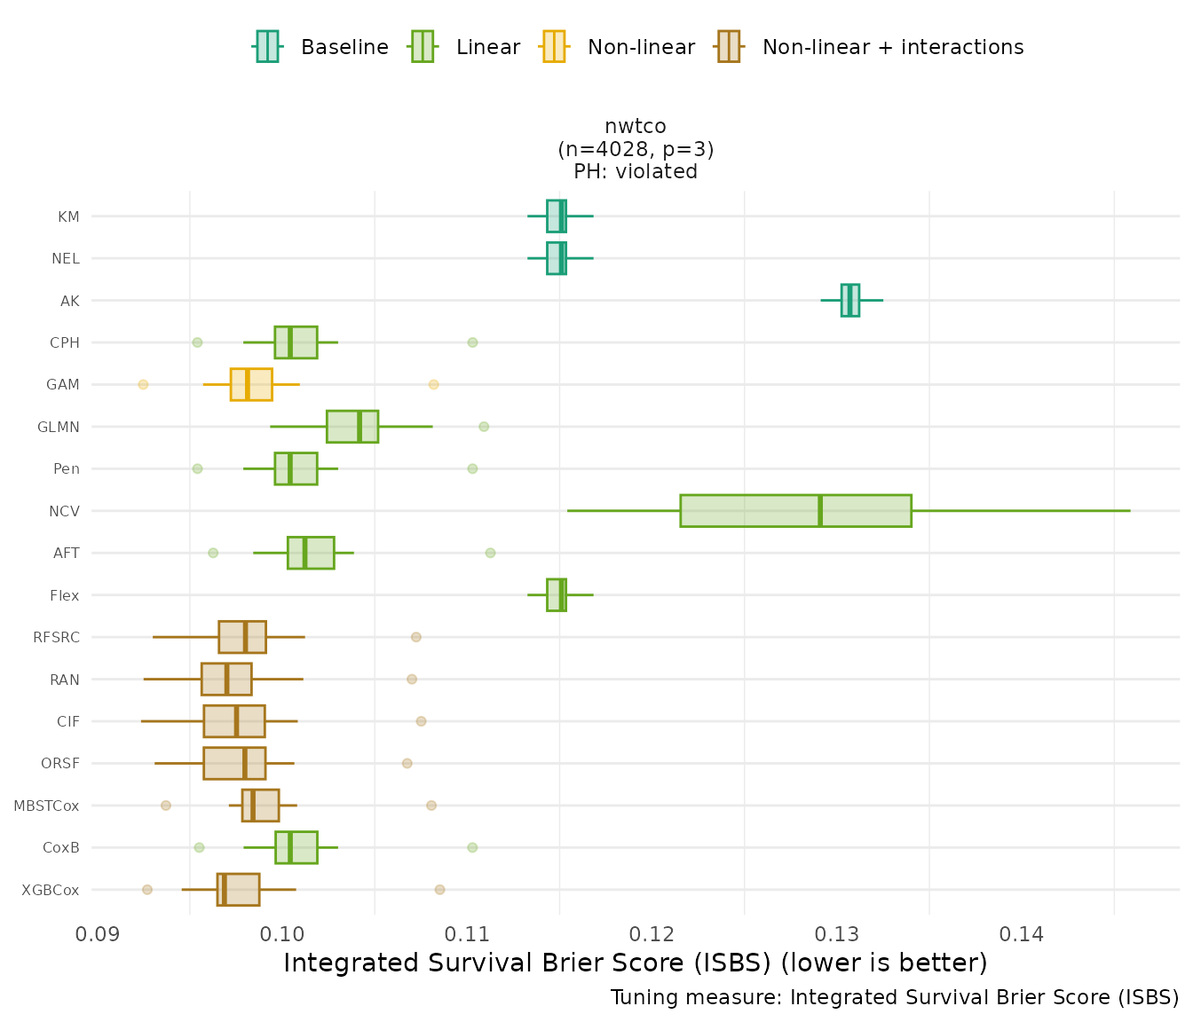
Task: Click the right outlier point on AFT row
Action: [490, 554]
